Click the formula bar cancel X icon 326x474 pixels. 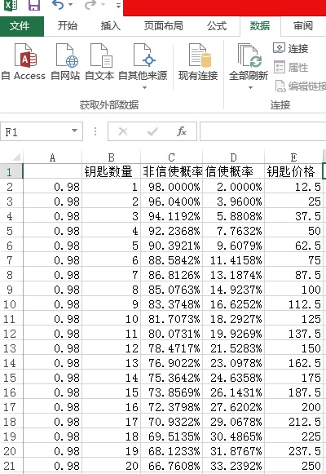pos(123,131)
